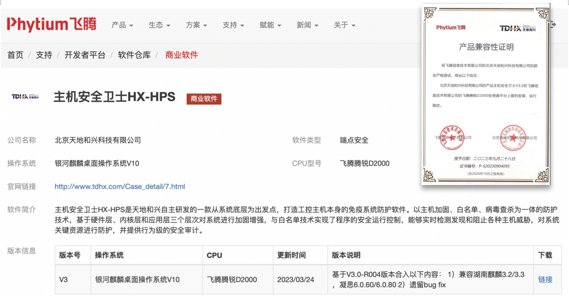Image resolution: width=569 pixels, height=307 pixels.
Task: Click the 版本信息 section label
Action: coord(22,251)
